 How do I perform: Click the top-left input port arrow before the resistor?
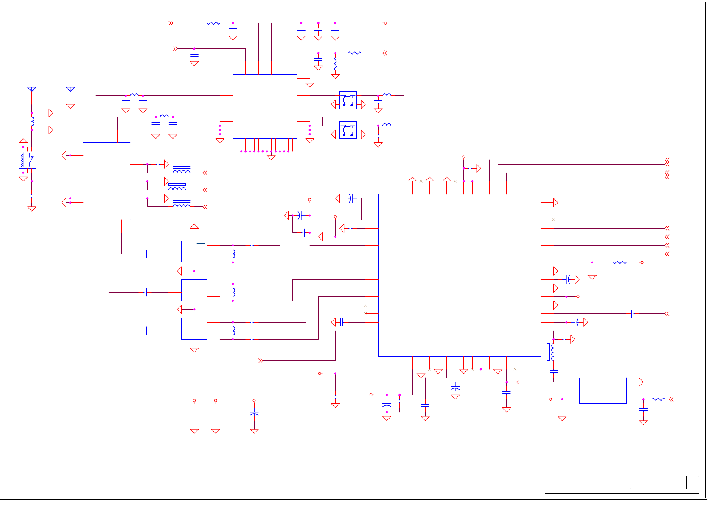click(x=171, y=23)
